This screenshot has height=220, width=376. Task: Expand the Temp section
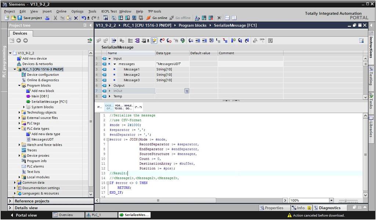pos(109,96)
